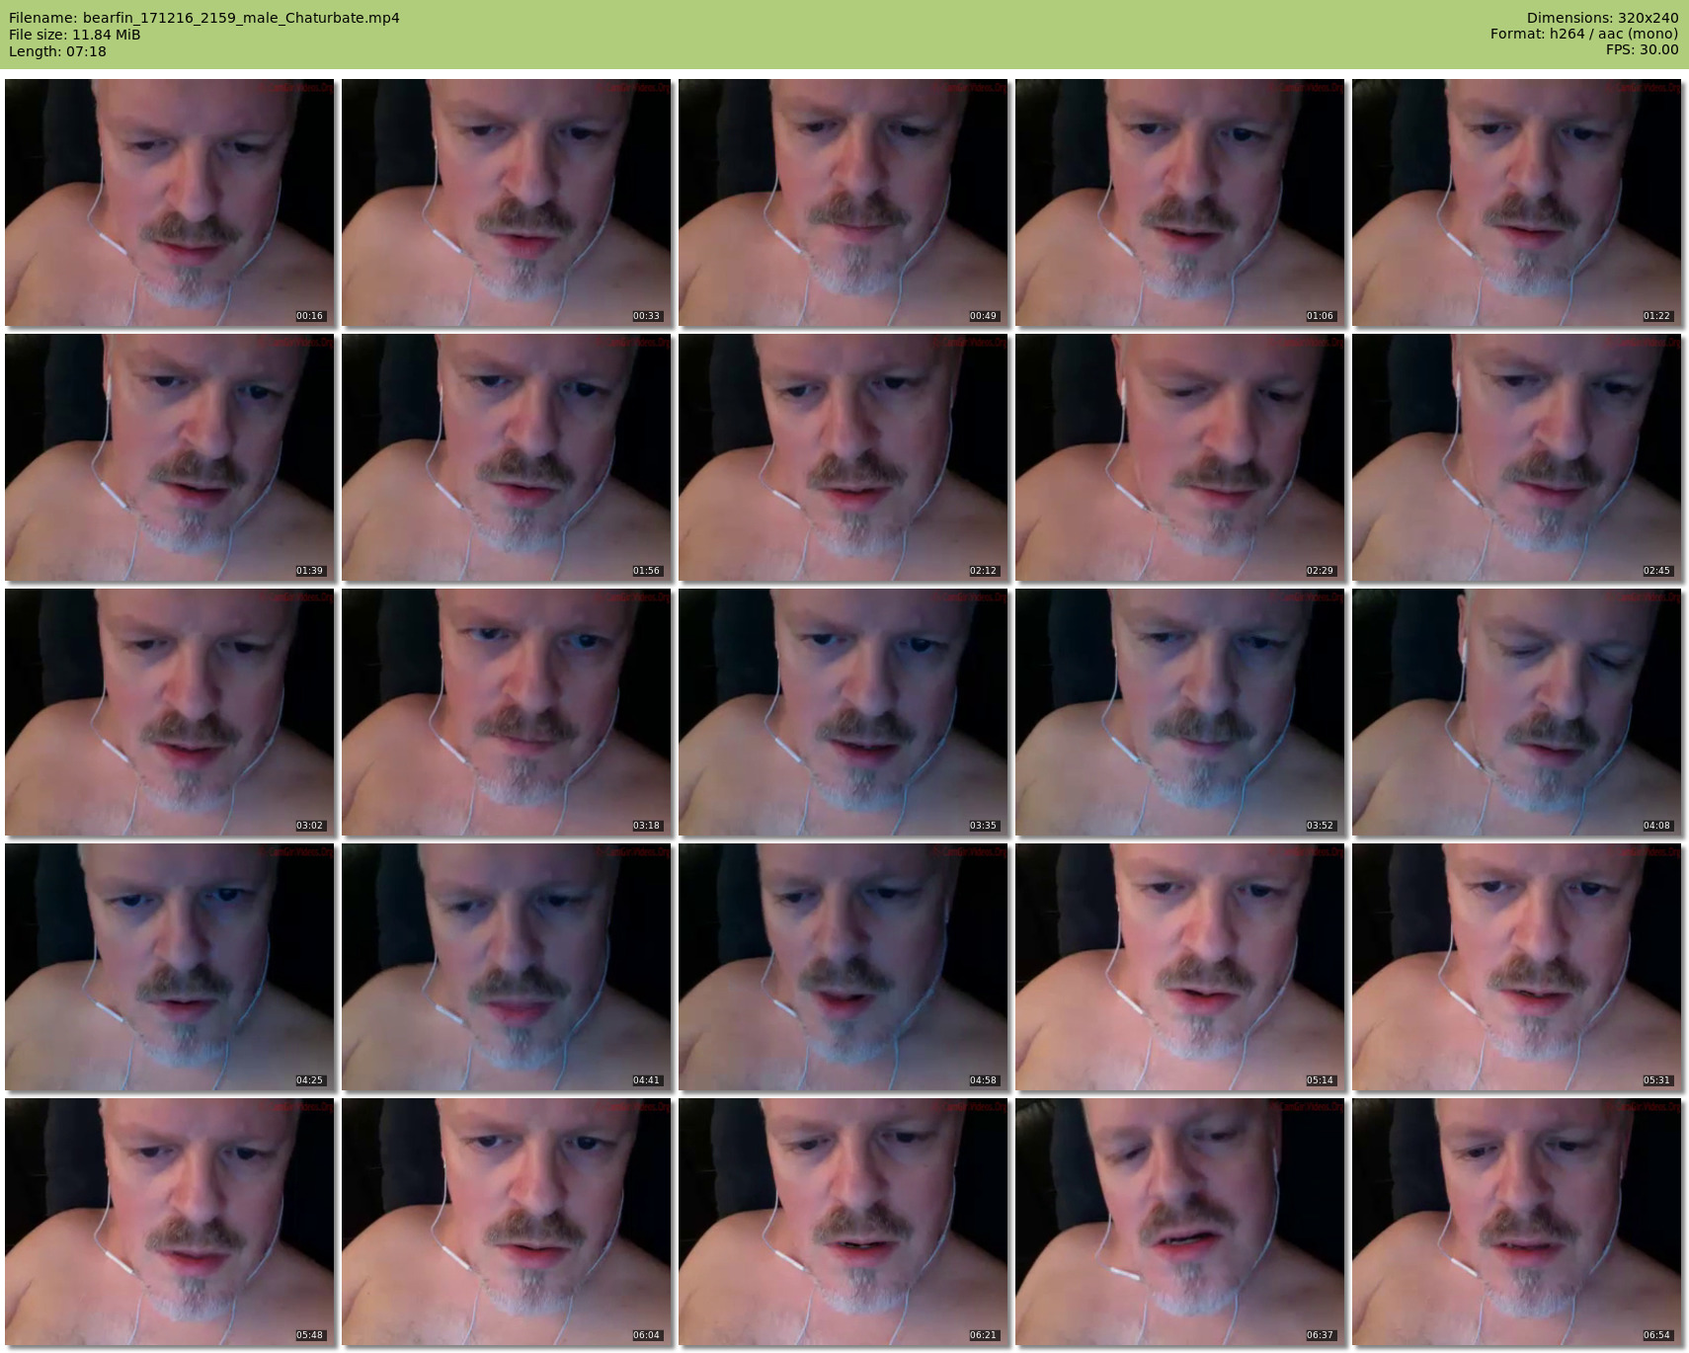Select the frame marked 00:33

[506, 202]
